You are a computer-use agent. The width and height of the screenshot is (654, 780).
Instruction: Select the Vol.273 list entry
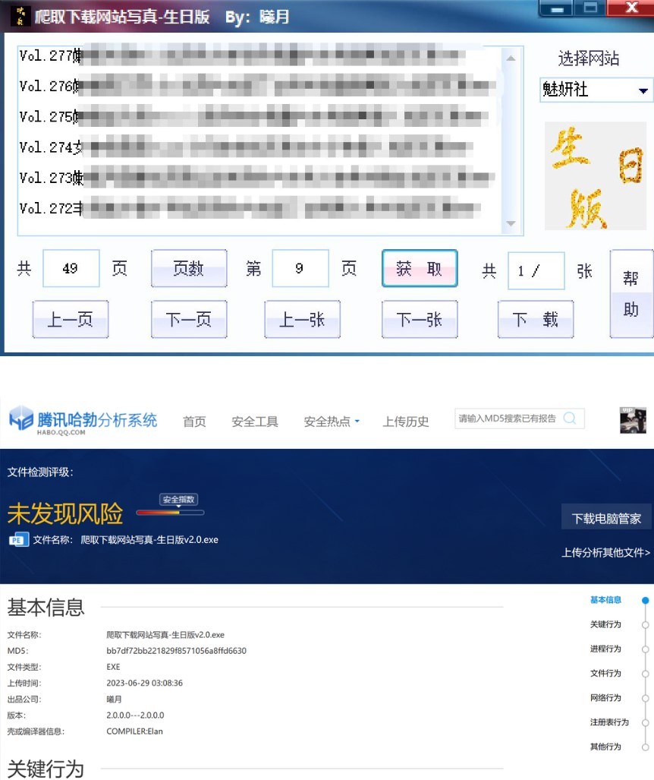259,178
